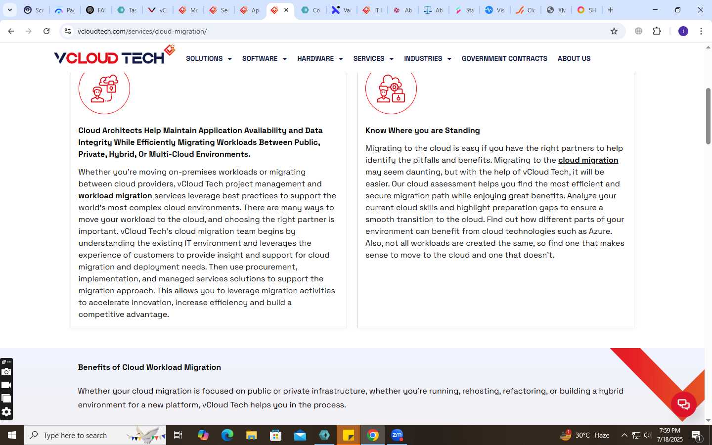The width and height of the screenshot is (712, 445).
Task: Open Copilot from the taskbar
Action: (203, 435)
